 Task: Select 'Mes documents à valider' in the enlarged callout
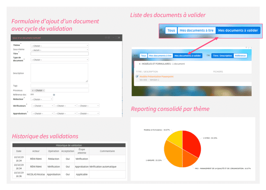238,30
